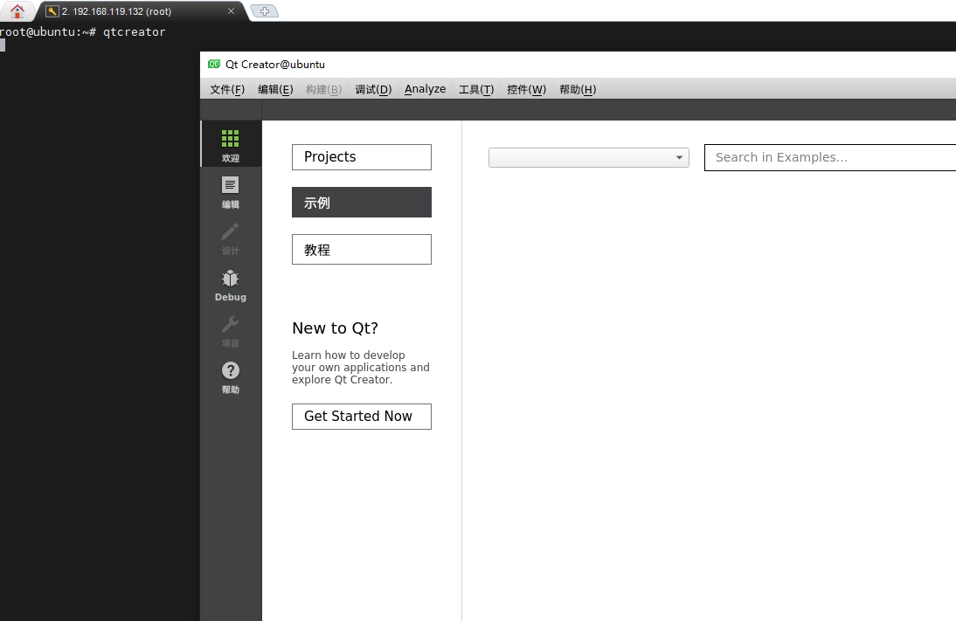Open the 调试(D) menu

(373, 89)
